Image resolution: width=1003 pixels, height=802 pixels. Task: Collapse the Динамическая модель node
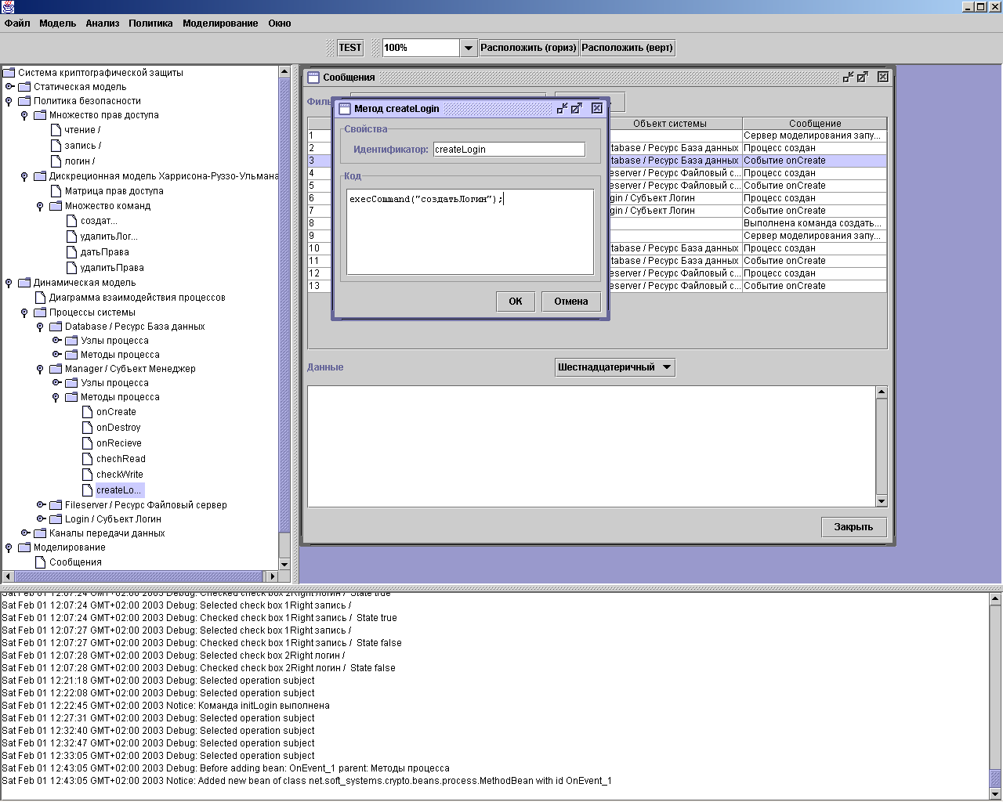[9, 283]
